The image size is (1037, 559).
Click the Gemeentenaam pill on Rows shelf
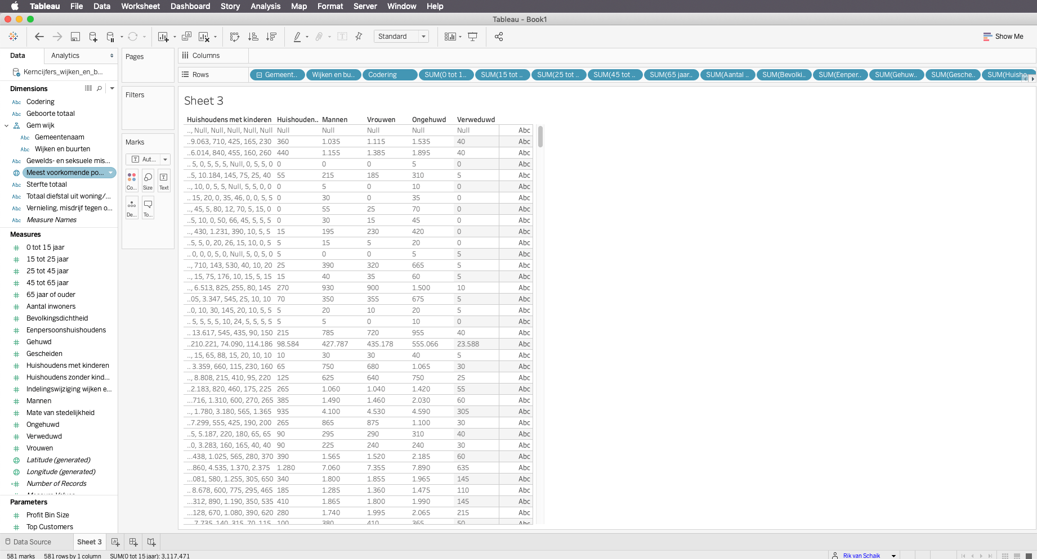click(277, 75)
